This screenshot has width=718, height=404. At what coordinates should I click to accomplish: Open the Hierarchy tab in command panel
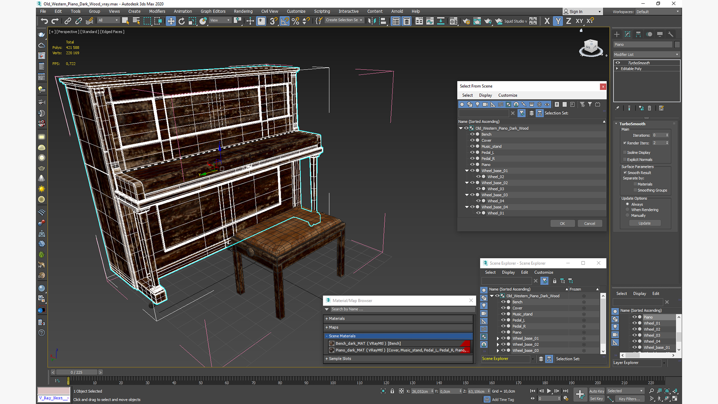click(638, 34)
